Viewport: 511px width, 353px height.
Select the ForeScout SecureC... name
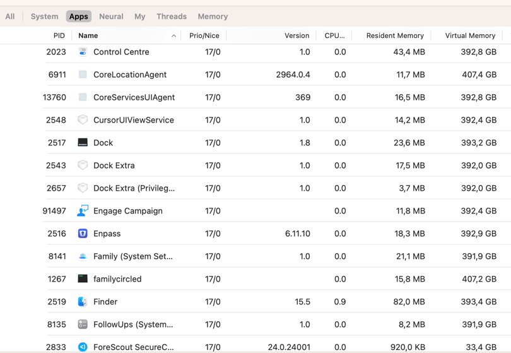tap(134, 347)
